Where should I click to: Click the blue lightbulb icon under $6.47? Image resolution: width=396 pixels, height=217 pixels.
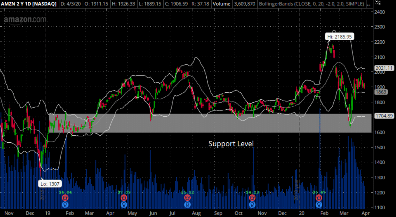(319, 205)
